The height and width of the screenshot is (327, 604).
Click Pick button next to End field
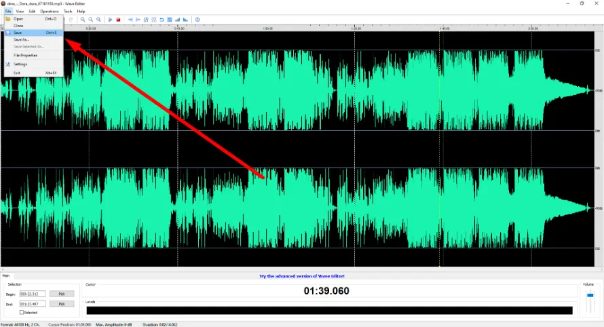(x=62, y=304)
